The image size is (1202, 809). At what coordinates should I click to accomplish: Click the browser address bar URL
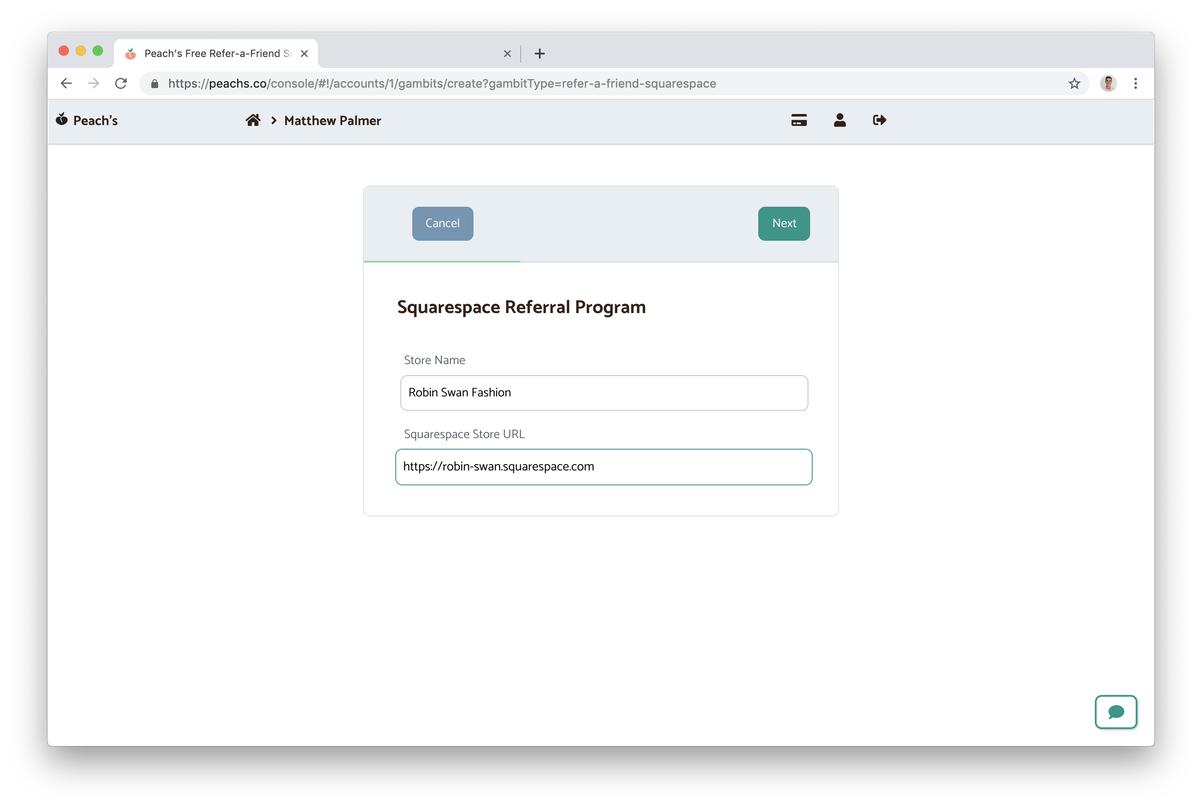pyautogui.click(x=442, y=84)
